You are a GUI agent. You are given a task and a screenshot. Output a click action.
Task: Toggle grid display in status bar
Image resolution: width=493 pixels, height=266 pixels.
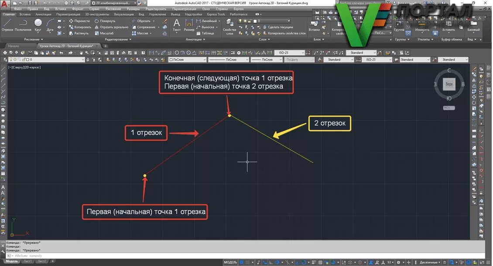click(x=241, y=262)
